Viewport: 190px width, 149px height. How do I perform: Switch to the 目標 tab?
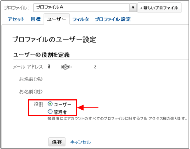[36, 19]
